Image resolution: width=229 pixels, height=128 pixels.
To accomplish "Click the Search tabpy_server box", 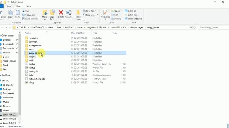I will (213, 27).
